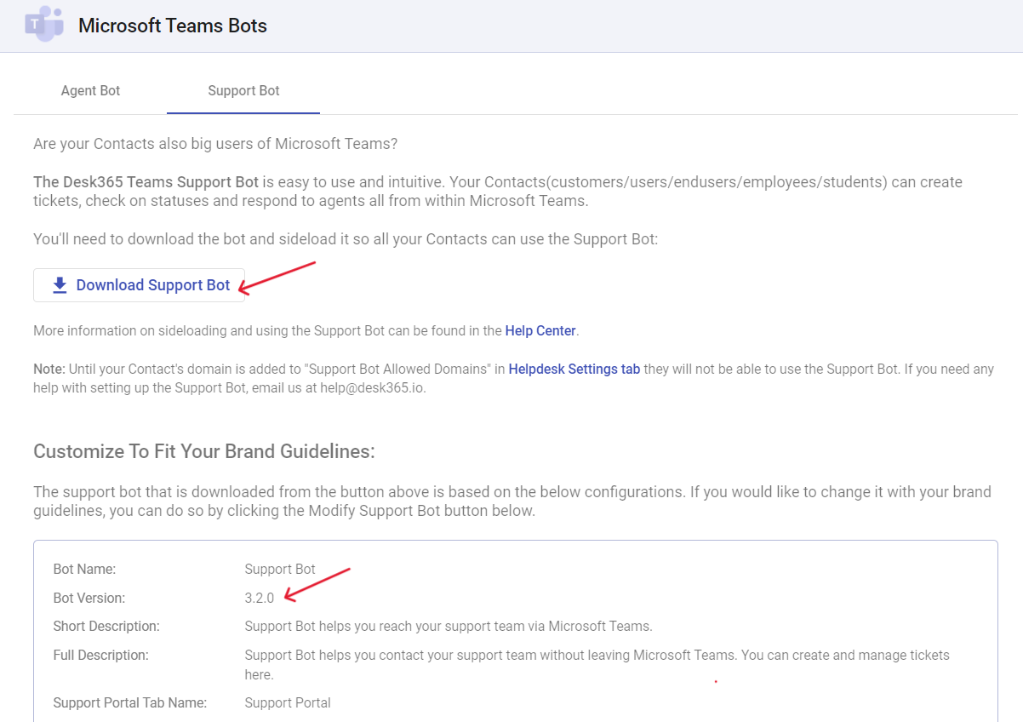Click the Support Portal Tab Name label
Screen dimensions: 1023x722
(129, 702)
